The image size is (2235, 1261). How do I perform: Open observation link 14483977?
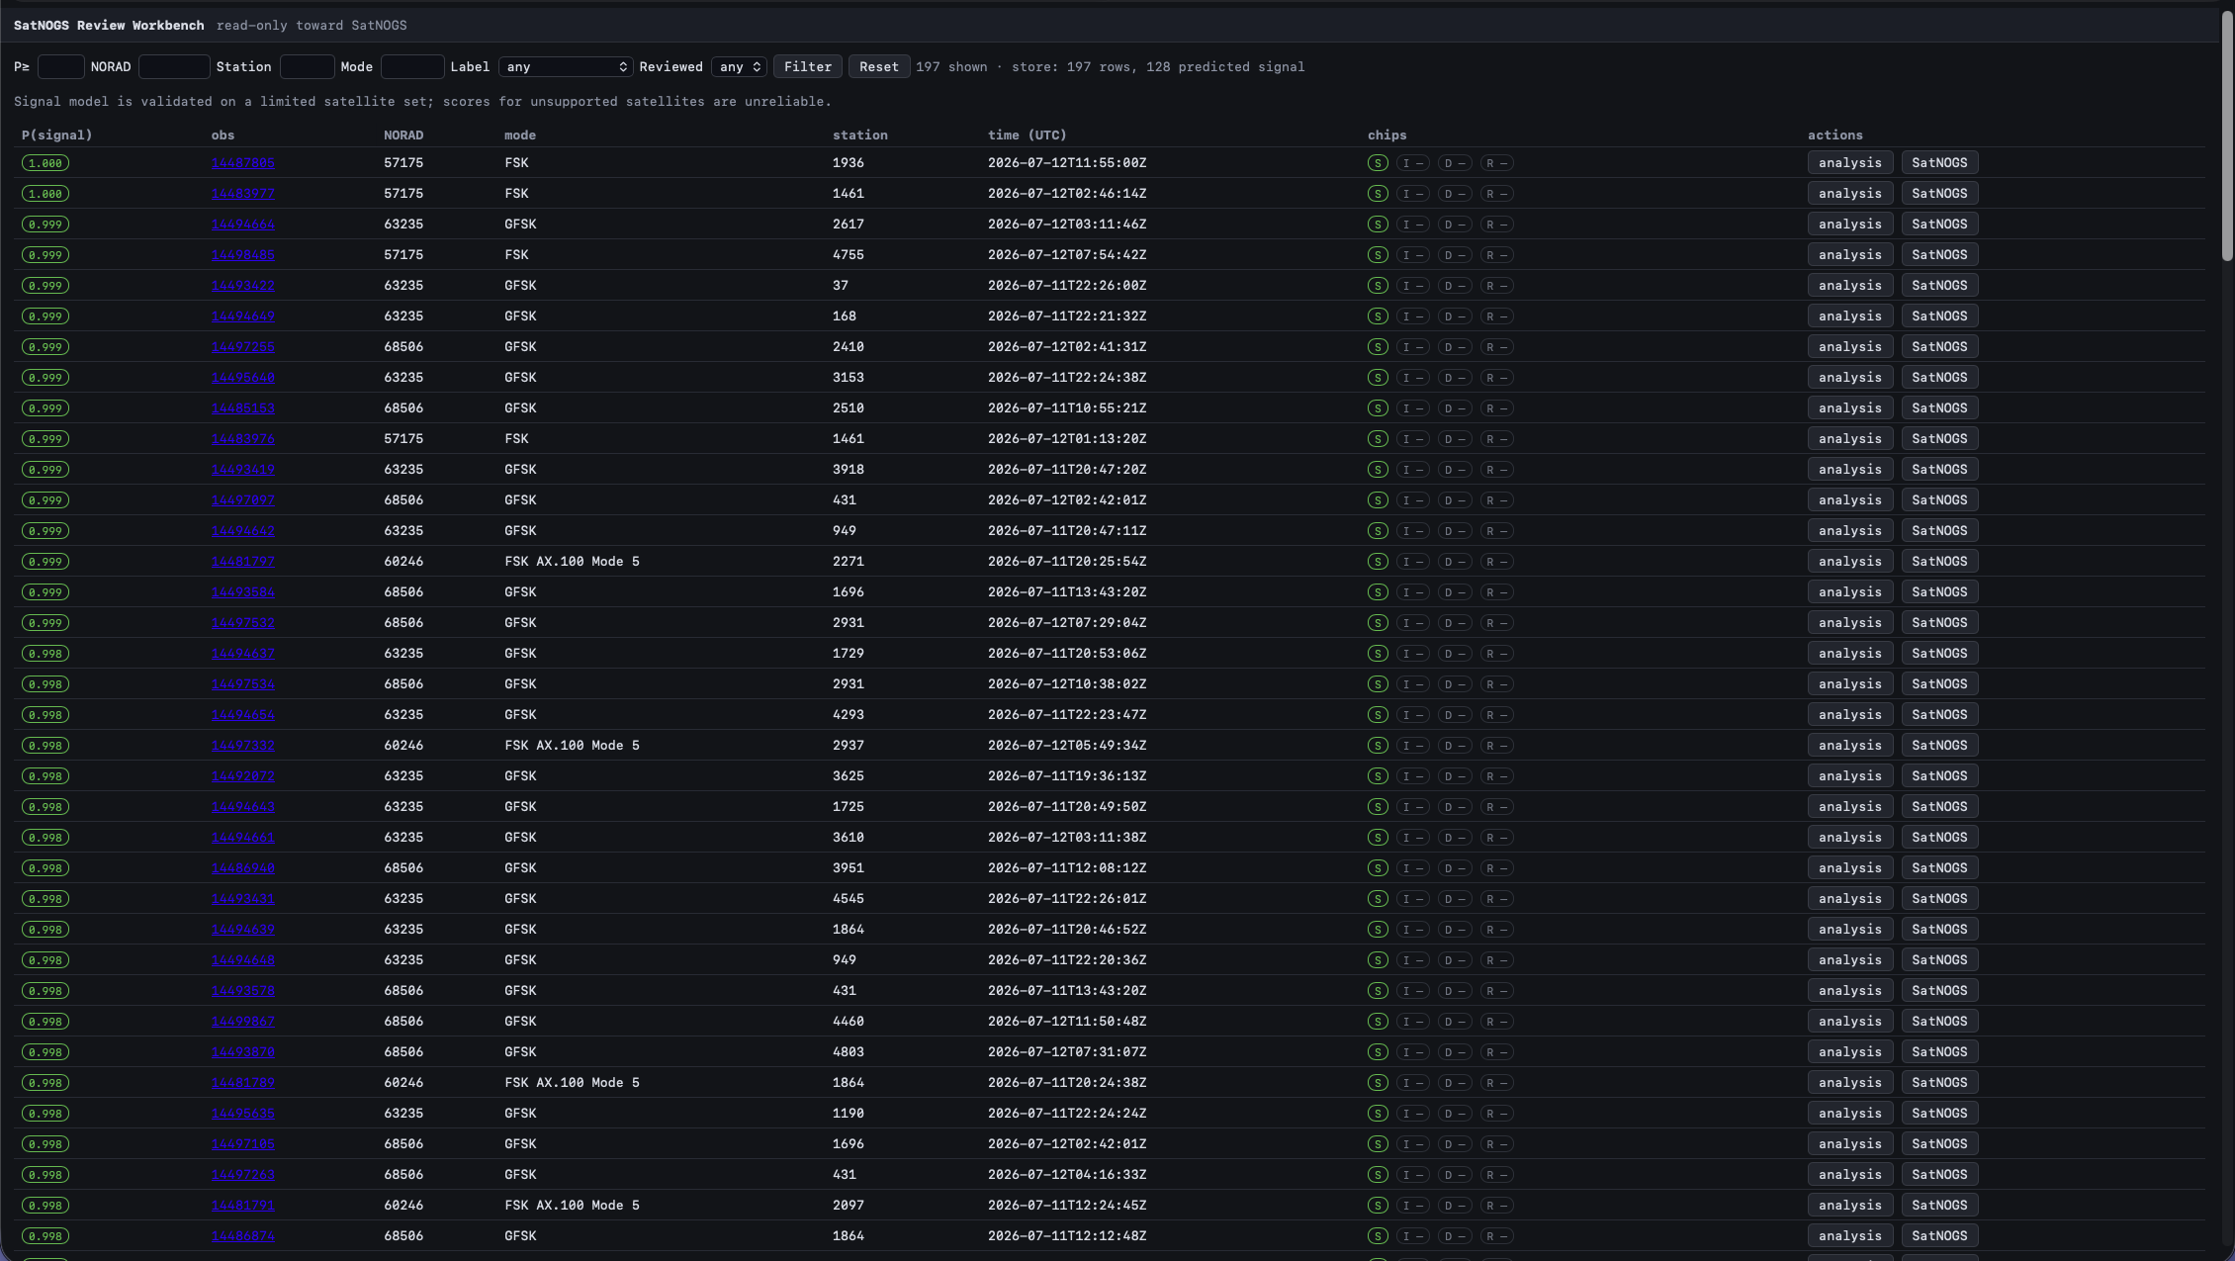(x=242, y=194)
